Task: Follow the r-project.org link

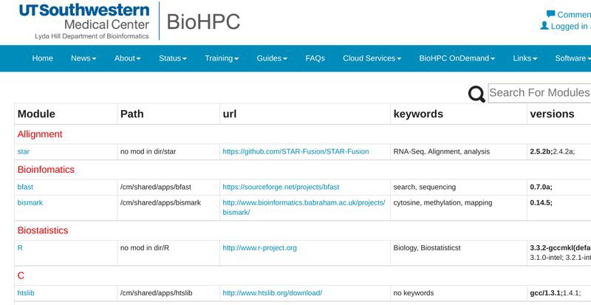Action: 260,248
